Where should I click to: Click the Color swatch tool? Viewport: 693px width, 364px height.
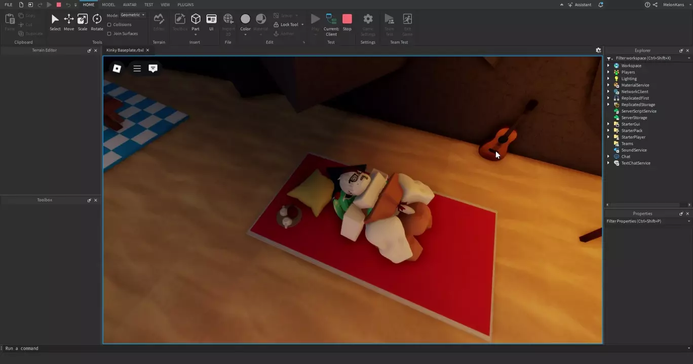(245, 19)
